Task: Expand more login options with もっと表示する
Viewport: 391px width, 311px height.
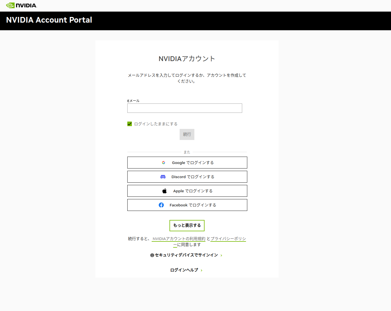Action: (187, 226)
